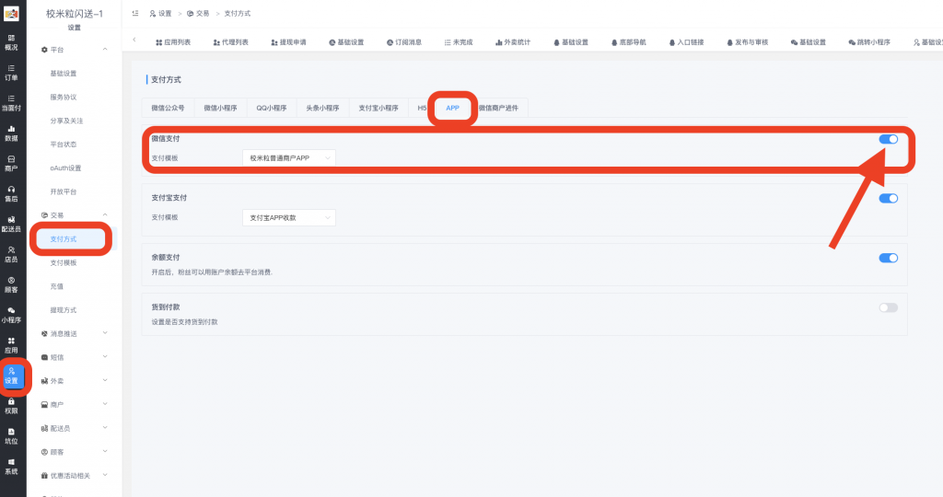
Task: Open 系统 windows icon in rail
Action: click(11, 467)
